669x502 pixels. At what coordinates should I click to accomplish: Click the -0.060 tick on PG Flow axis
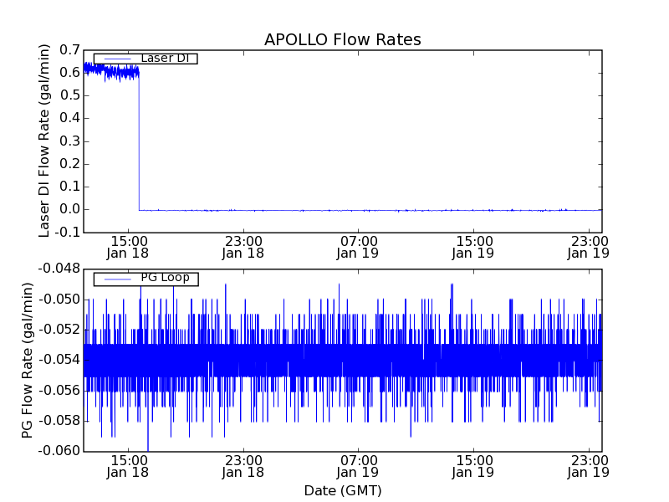59,451
